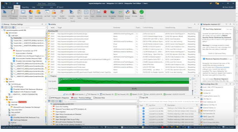This screenshot has height=132, width=238.
Task: Open the Help ribbon tab
Action: tap(34, 7)
